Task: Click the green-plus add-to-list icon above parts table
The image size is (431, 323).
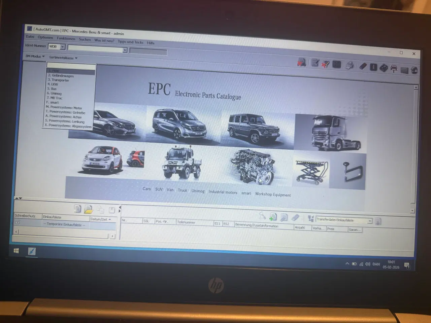Action: 273,217
